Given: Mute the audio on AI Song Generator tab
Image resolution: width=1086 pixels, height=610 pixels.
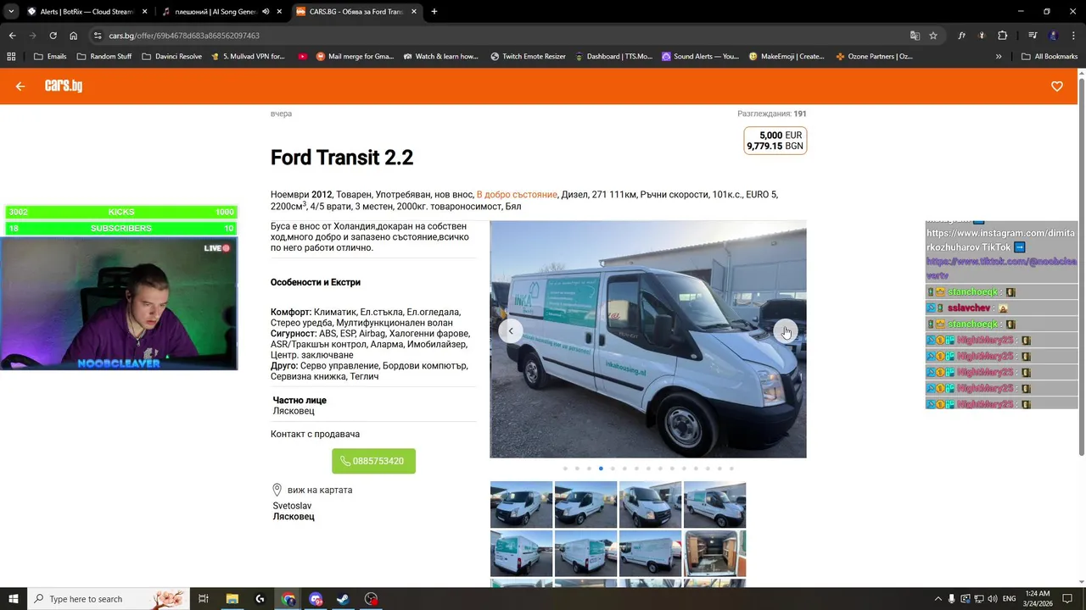Looking at the screenshot, I should tap(266, 12).
